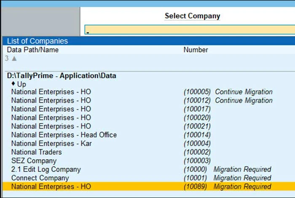Open the SEZ Company entry

pyautogui.click(x=149, y=161)
